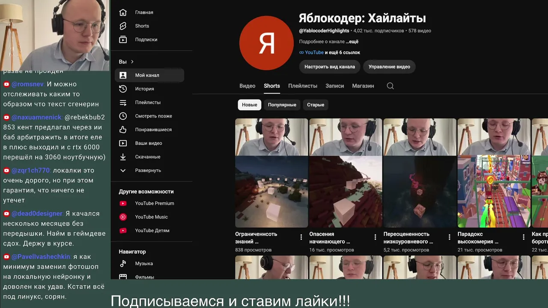Screen dimensions: 548x308
Task: Go to Главная via the home icon
Action: click(x=123, y=12)
